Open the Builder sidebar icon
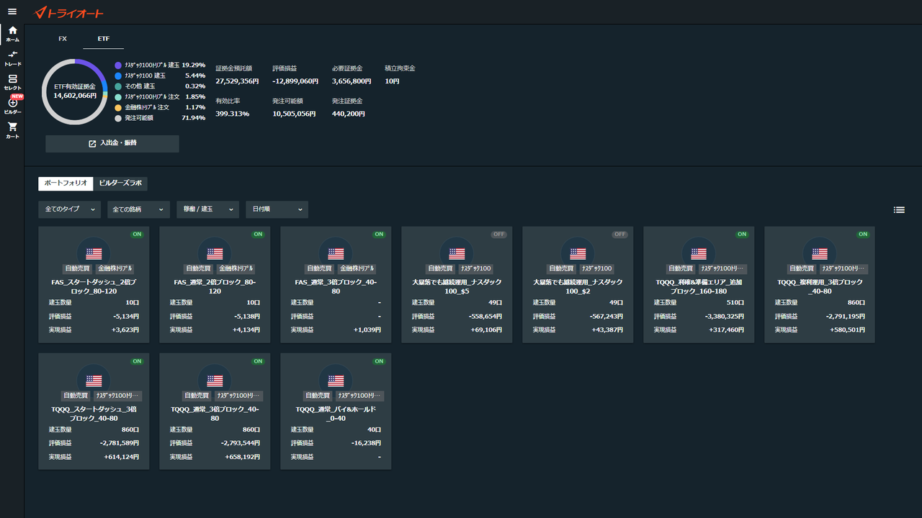The height and width of the screenshot is (518, 922). [12, 105]
